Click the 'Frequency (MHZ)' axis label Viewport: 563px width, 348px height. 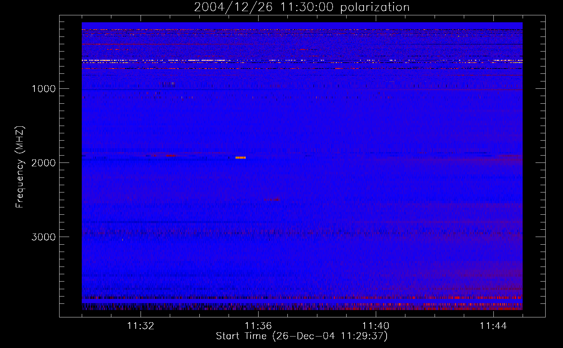tap(20, 167)
